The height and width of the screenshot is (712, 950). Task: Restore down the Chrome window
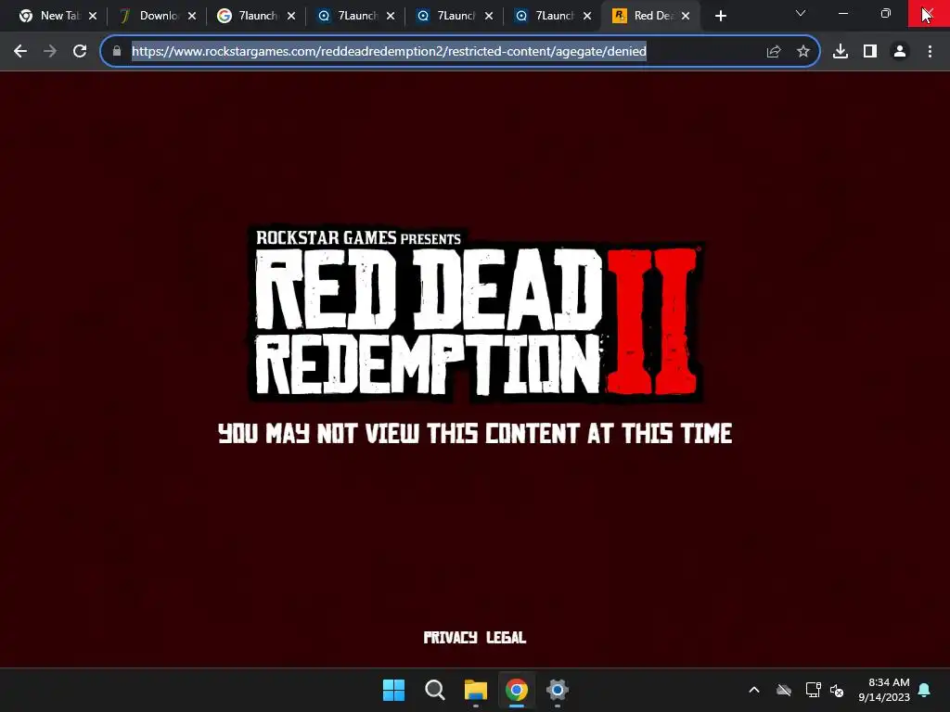[x=886, y=13]
